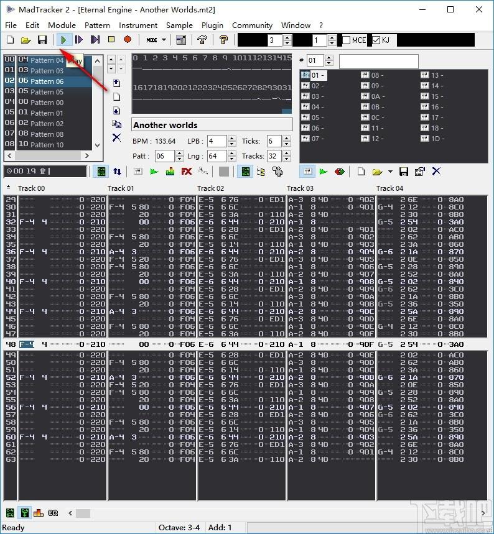This screenshot has width=494, height=534.
Task: Open the Instrument menu
Action: [138, 25]
